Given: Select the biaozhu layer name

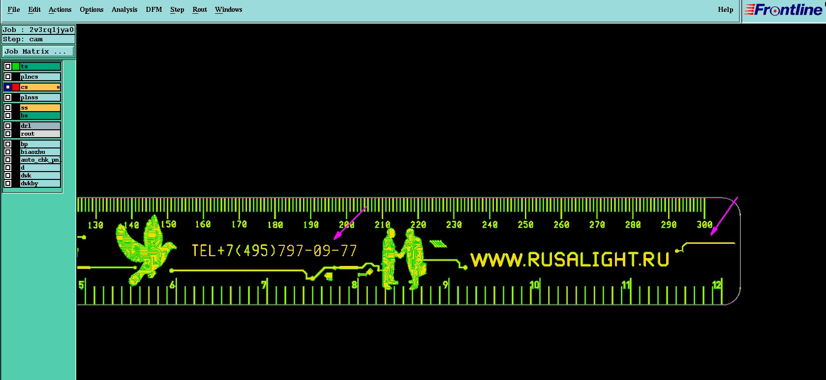Looking at the screenshot, I should pos(40,152).
